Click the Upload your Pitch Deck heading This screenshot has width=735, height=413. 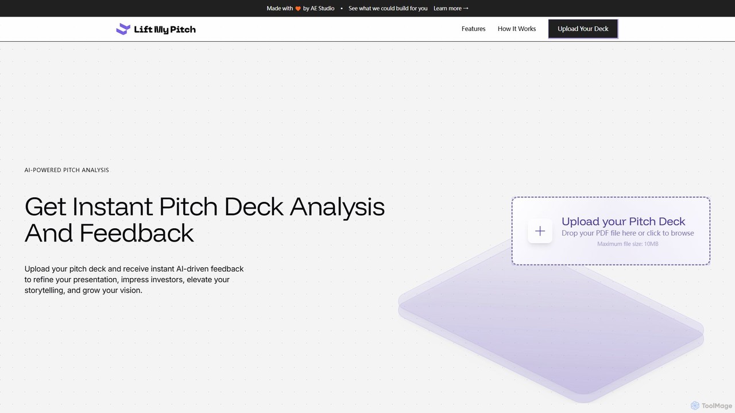tap(624, 221)
